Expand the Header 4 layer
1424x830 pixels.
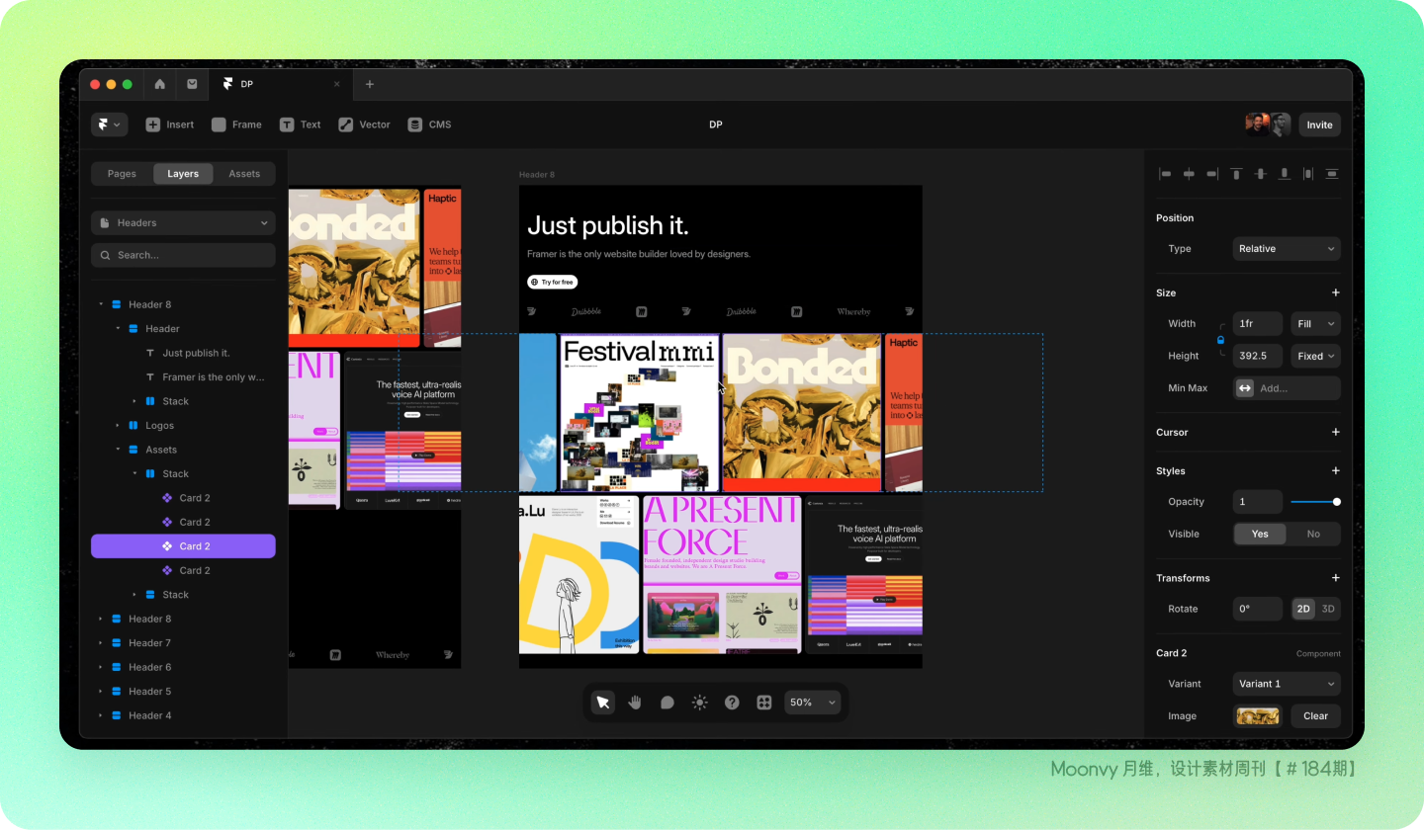pyautogui.click(x=101, y=715)
